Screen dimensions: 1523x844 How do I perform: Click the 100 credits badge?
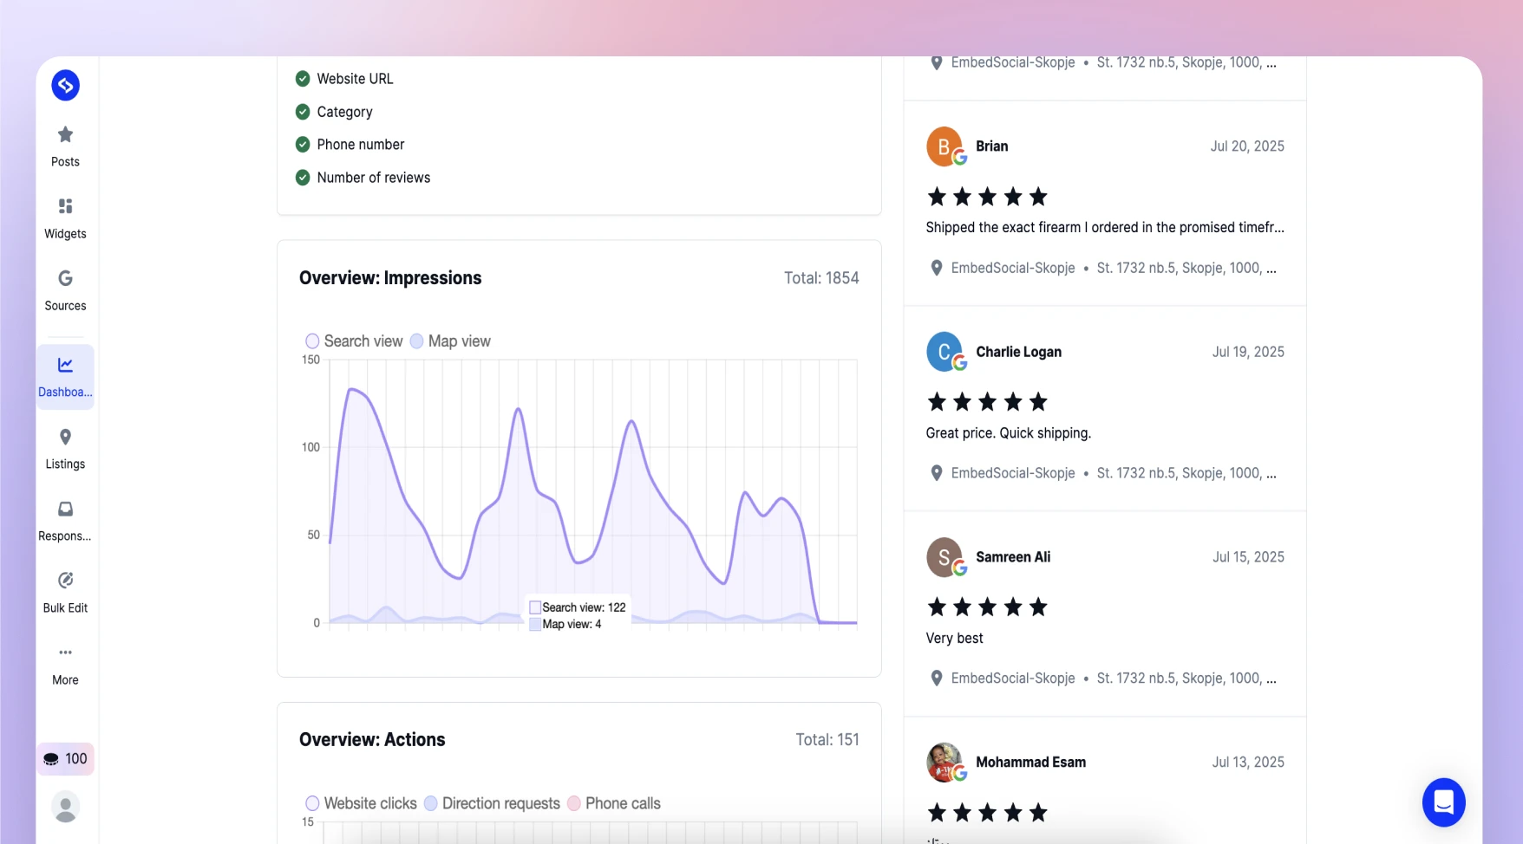click(x=65, y=759)
